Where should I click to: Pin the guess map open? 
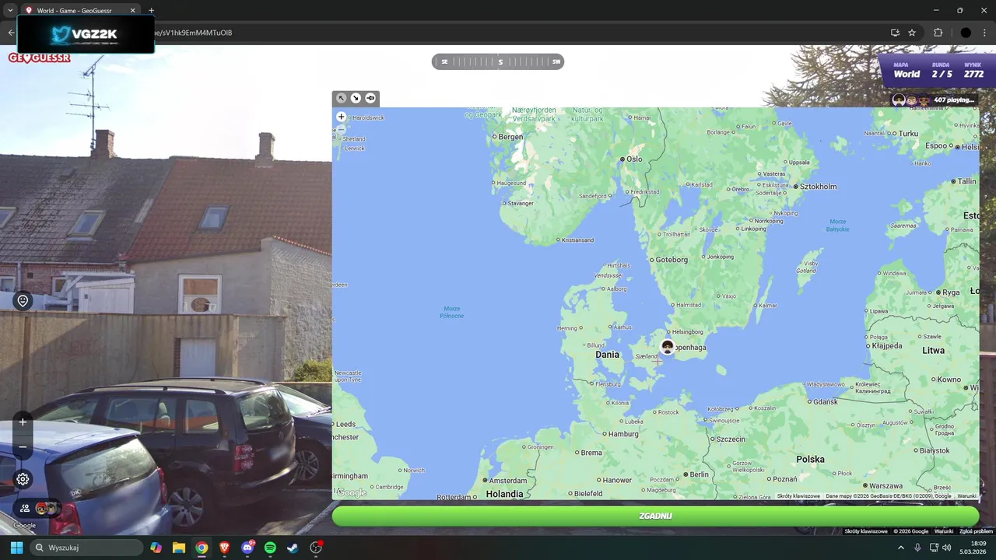tap(370, 98)
